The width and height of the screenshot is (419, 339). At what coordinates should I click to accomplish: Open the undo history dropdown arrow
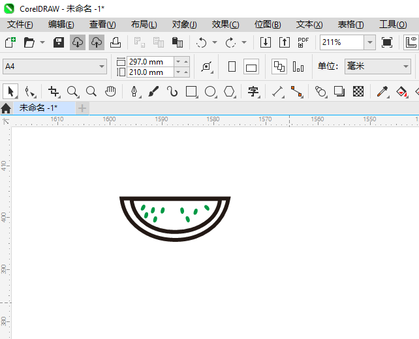(x=215, y=42)
